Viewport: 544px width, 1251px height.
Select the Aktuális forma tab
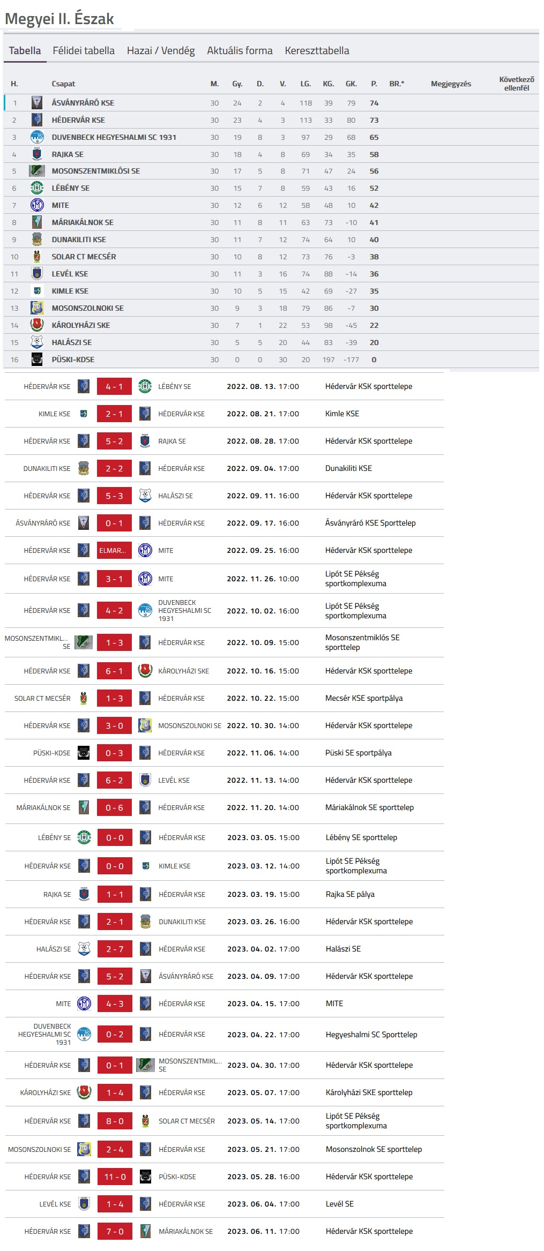point(240,50)
